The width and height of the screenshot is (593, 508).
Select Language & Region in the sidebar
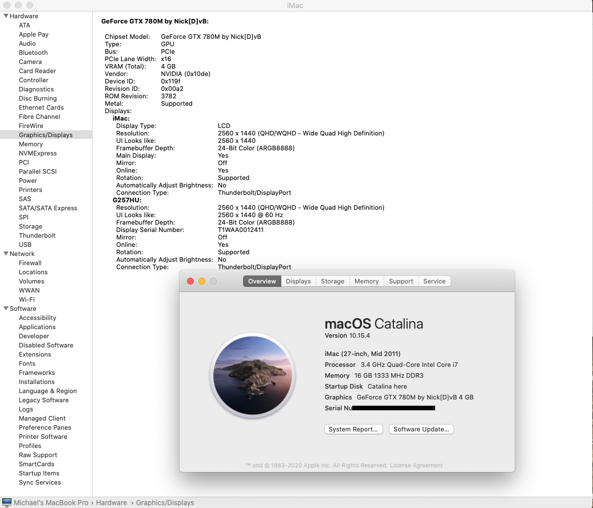click(x=47, y=391)
